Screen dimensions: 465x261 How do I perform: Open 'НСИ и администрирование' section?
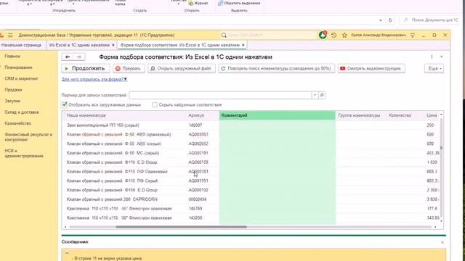point(24,153)
